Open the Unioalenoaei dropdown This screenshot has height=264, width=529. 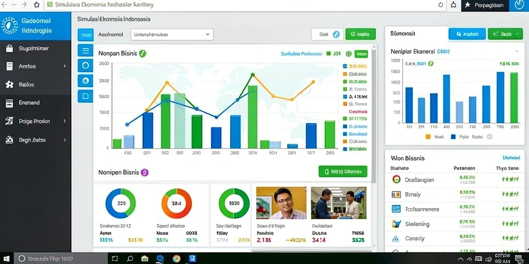(172, 35)
